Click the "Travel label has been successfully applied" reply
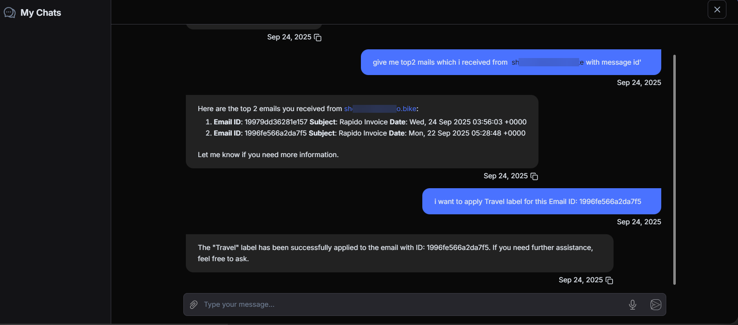The height and width of the screenshot is (325, 738). point(395,253)
